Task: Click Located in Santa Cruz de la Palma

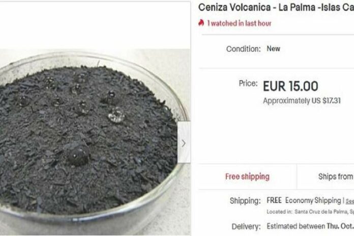Action: 310,212
